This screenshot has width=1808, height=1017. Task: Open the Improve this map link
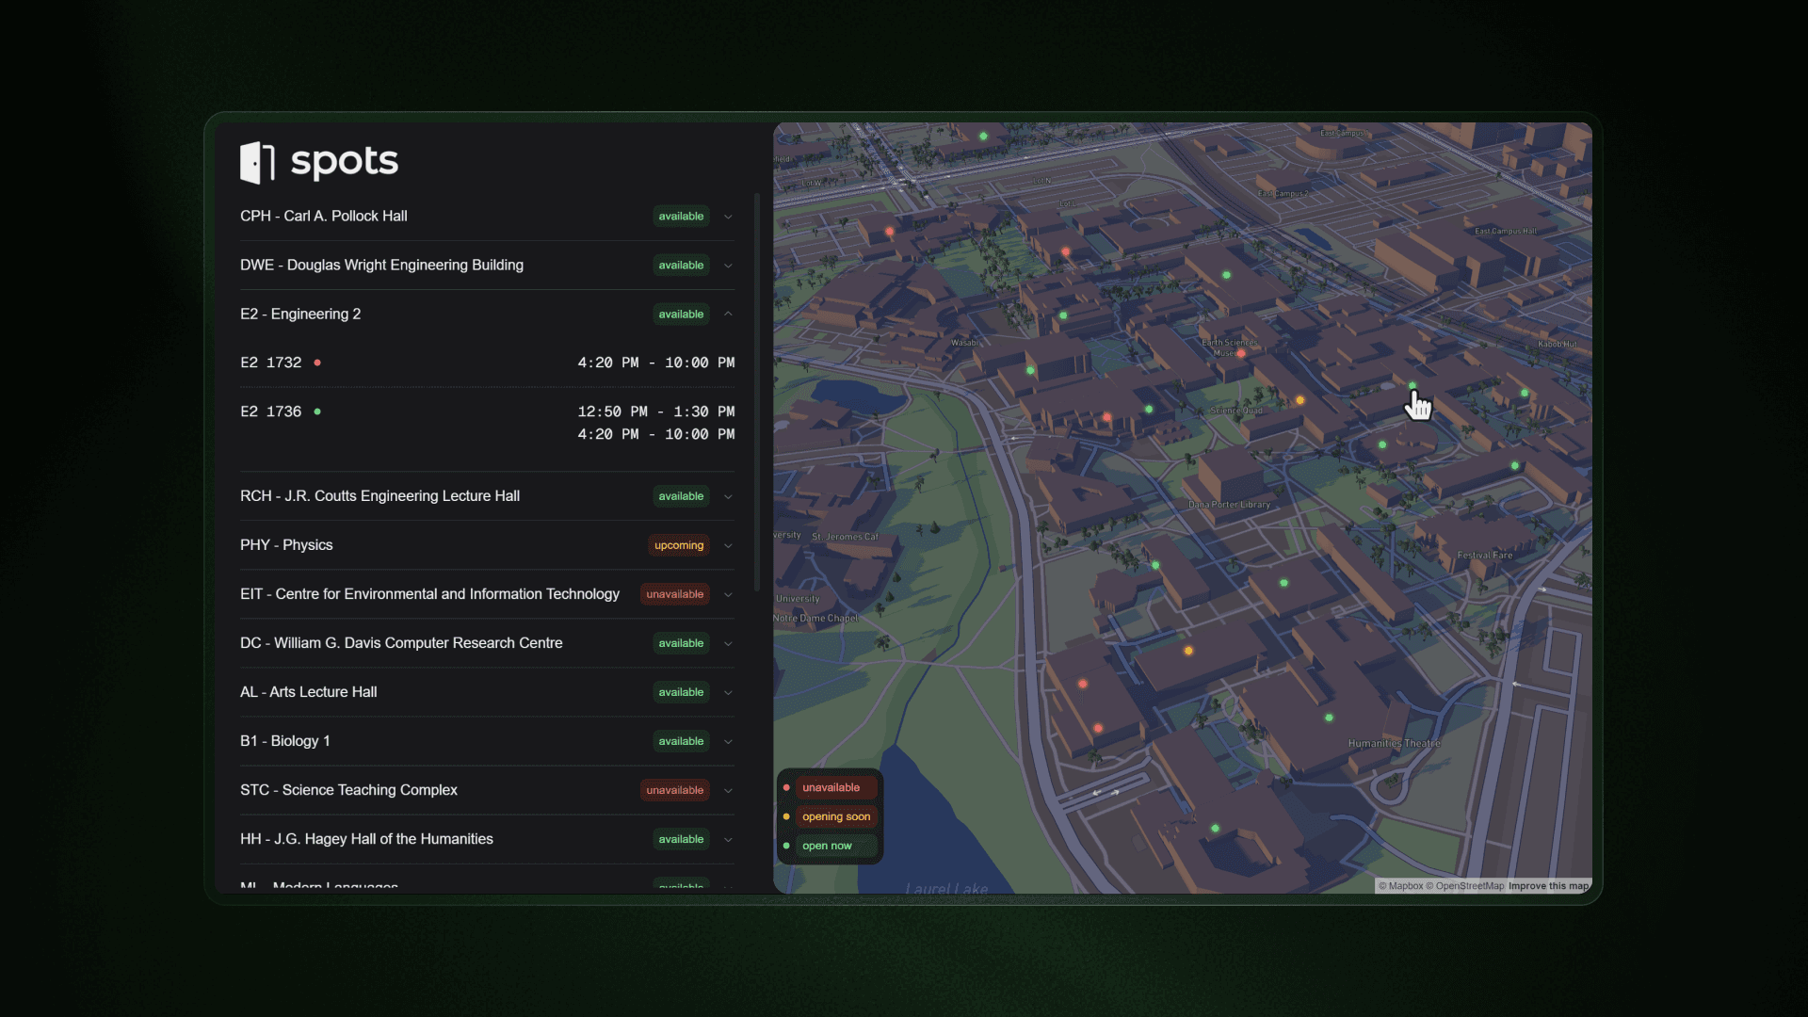(1548, 886)
